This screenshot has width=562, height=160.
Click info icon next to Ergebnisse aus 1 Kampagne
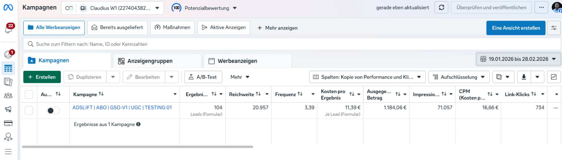click(x=138, y=124)
